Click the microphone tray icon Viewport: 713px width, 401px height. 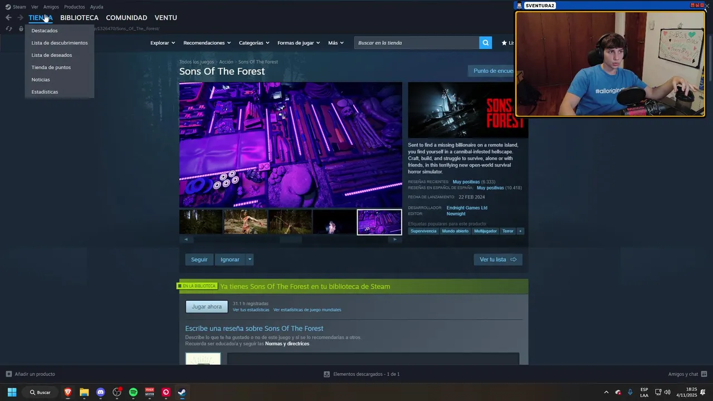coord(630,392)
